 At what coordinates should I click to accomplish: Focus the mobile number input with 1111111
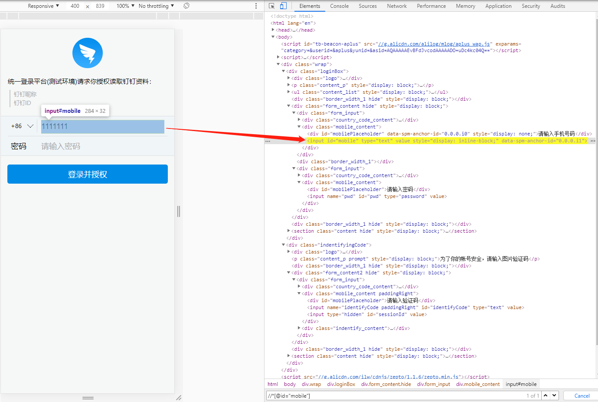point(103,126)
